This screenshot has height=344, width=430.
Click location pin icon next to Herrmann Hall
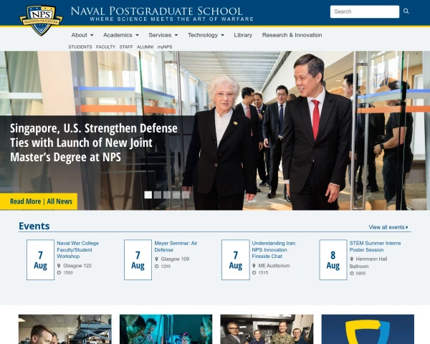352,259
